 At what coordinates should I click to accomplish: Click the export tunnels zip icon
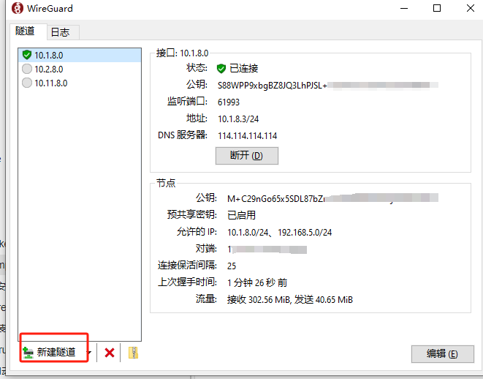point(133,353)
